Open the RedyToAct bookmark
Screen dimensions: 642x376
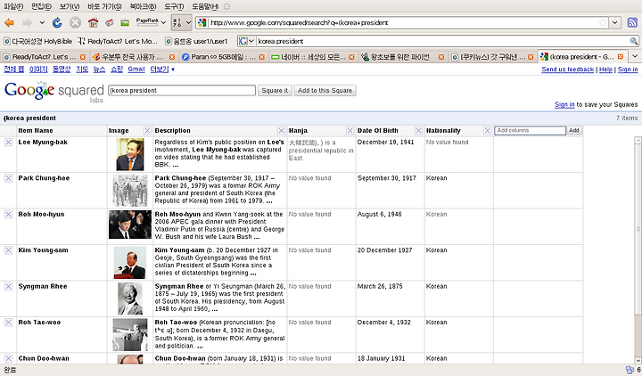118,41
